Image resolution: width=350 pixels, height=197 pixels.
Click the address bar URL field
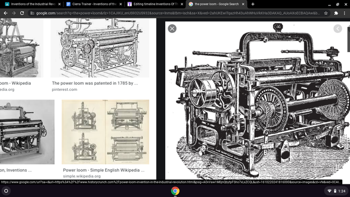point(178,13)
